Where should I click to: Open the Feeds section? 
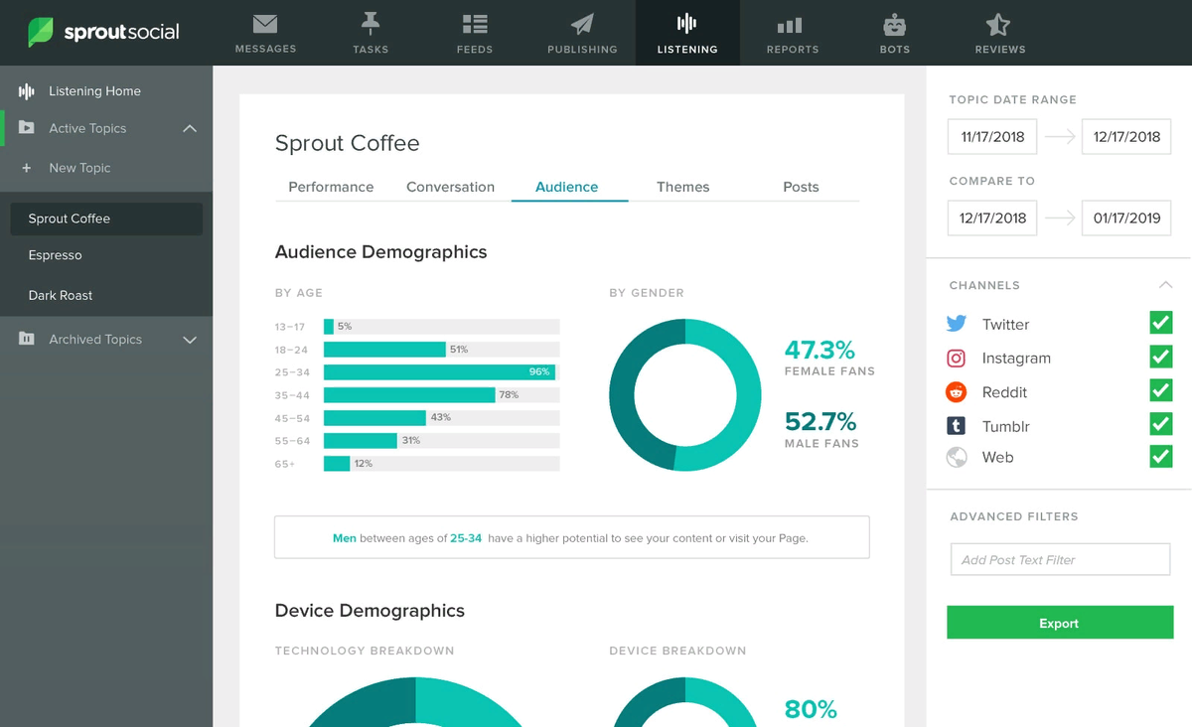click(474, 32)
